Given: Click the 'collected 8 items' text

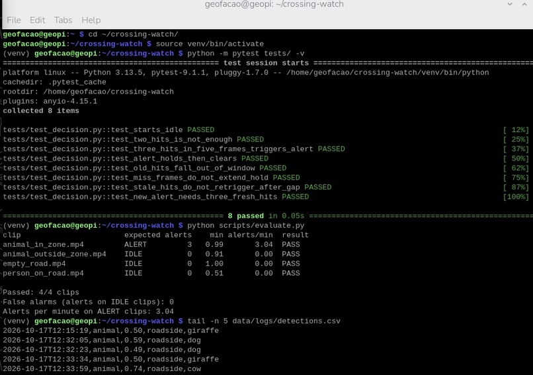Looking at the screenshot, I should point(41,111).
